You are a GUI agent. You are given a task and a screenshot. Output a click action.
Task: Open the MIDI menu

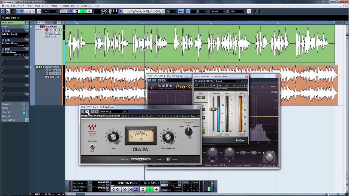[x=37, y=6]
